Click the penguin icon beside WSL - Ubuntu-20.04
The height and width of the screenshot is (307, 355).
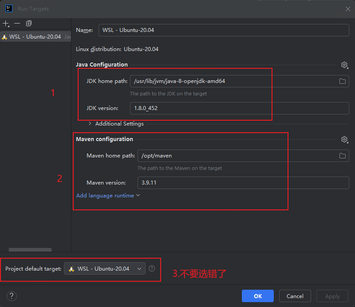[4, 36]
